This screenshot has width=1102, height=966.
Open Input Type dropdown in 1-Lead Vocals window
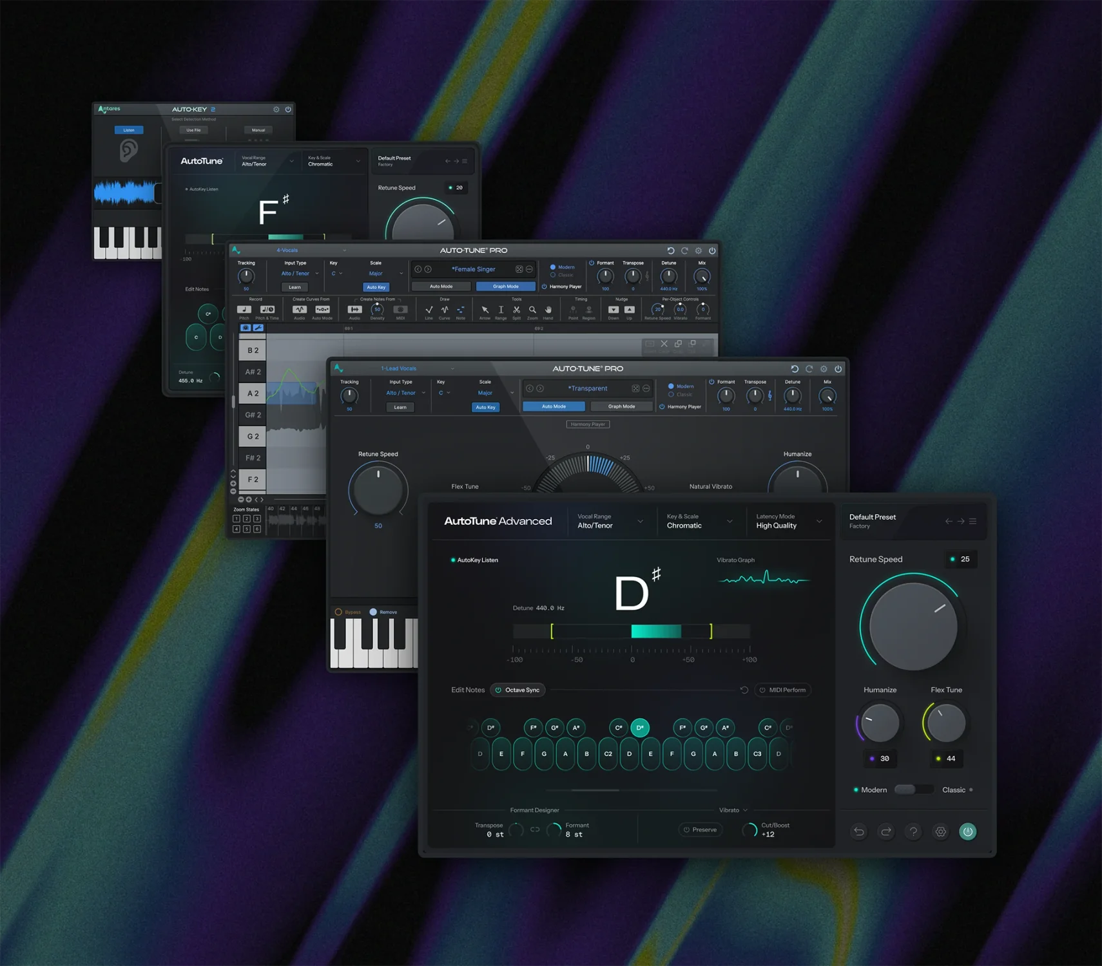[x=406, y=393]
